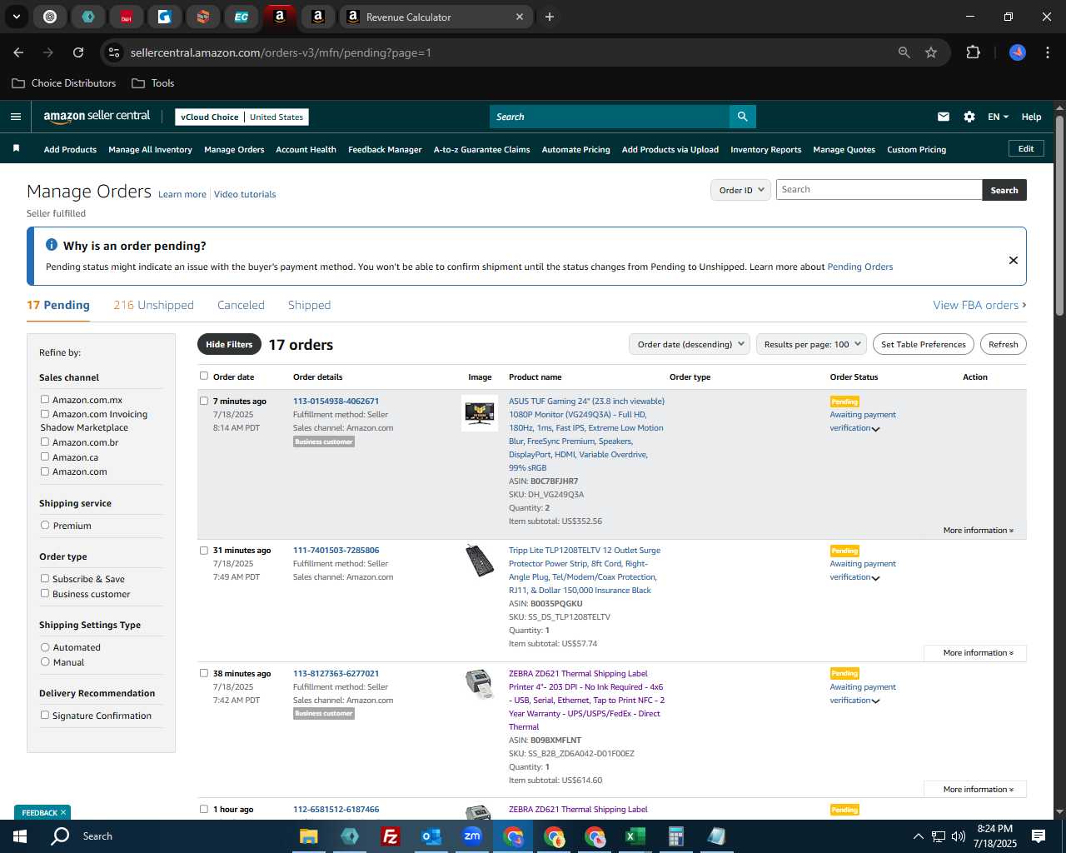Open ASUS TUF monitor product thumbnail
The height and width of the screenshot is (853, 1066).
pyautogui.click(x=480, y=413)
